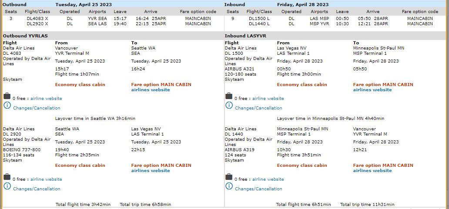Open the baggage 'airline website' link for DL 4083
Viewport: 449px width, 209px height.
pos(46,99)
